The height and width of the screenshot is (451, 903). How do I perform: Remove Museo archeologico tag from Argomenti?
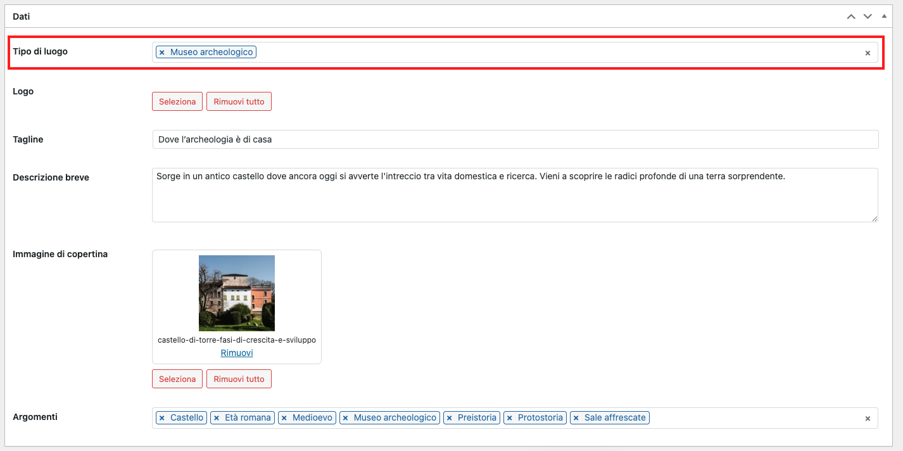click(346, 418)
